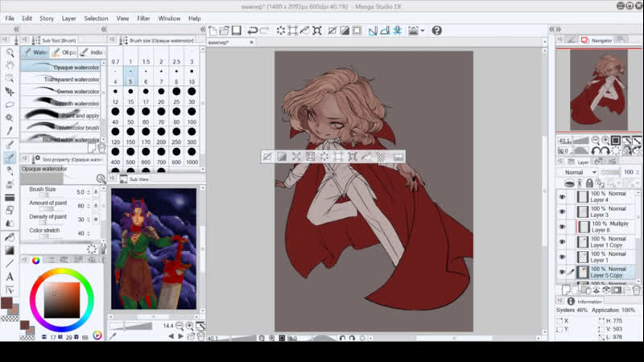Screen dimensions: 644x362
Task: Click the Sub View reference image
Action: (x=154, y=249)
